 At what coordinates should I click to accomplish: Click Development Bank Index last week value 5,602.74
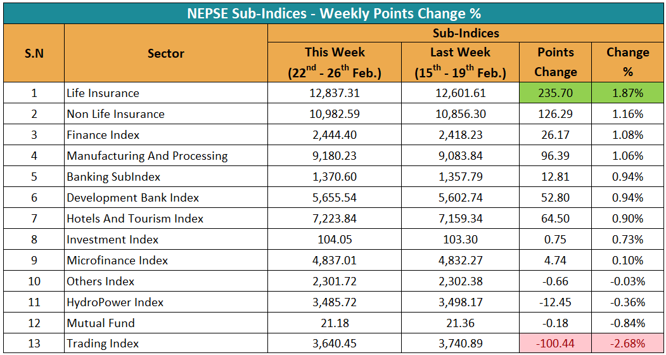(460, 198)
